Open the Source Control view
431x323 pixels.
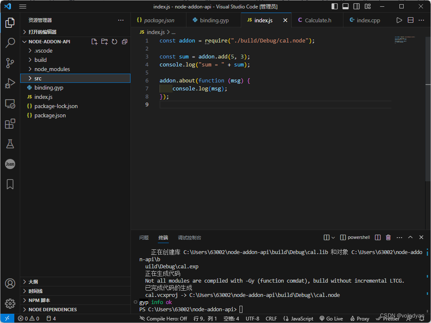point(10,63)
